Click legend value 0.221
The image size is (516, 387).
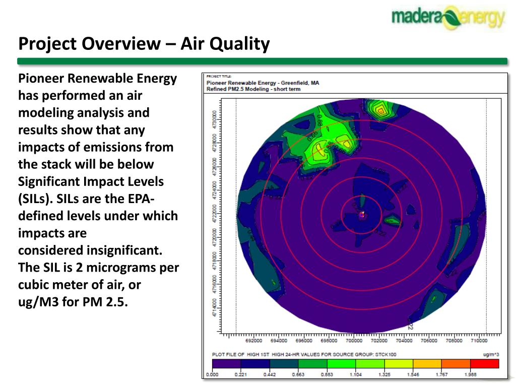pyautogui.click(x=241, y=374)
